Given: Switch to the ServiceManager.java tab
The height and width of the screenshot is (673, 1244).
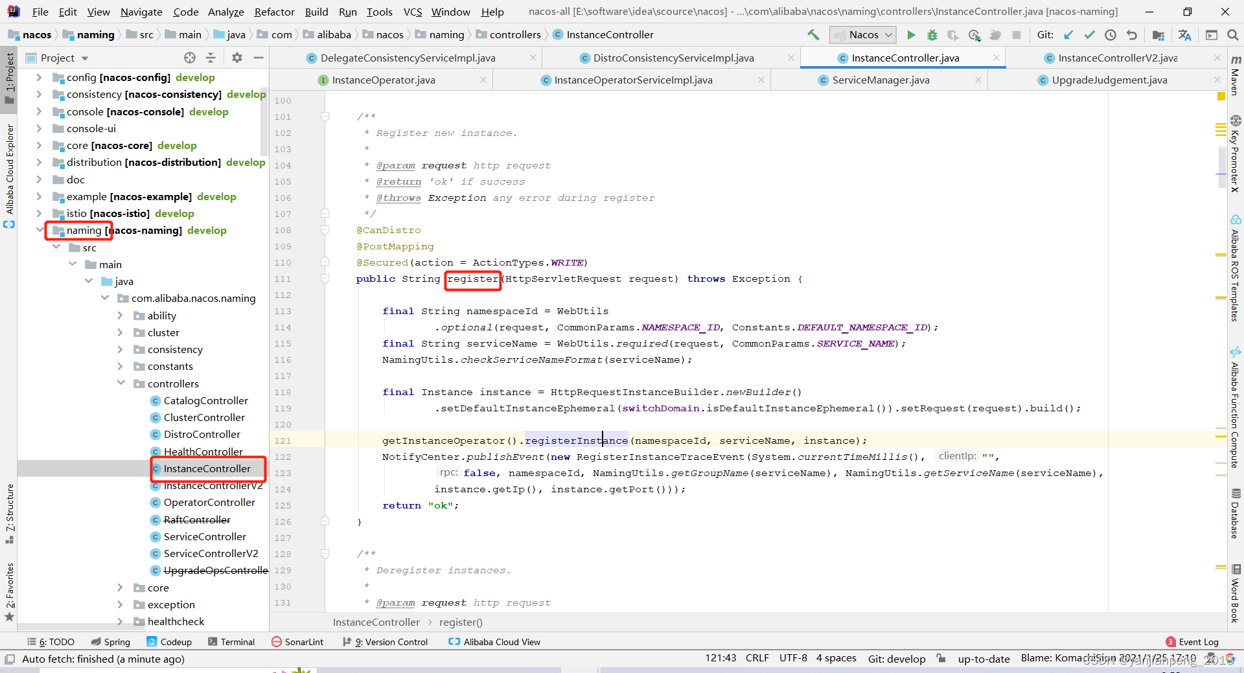Looking at the screenshot, I should click(881, 80).
